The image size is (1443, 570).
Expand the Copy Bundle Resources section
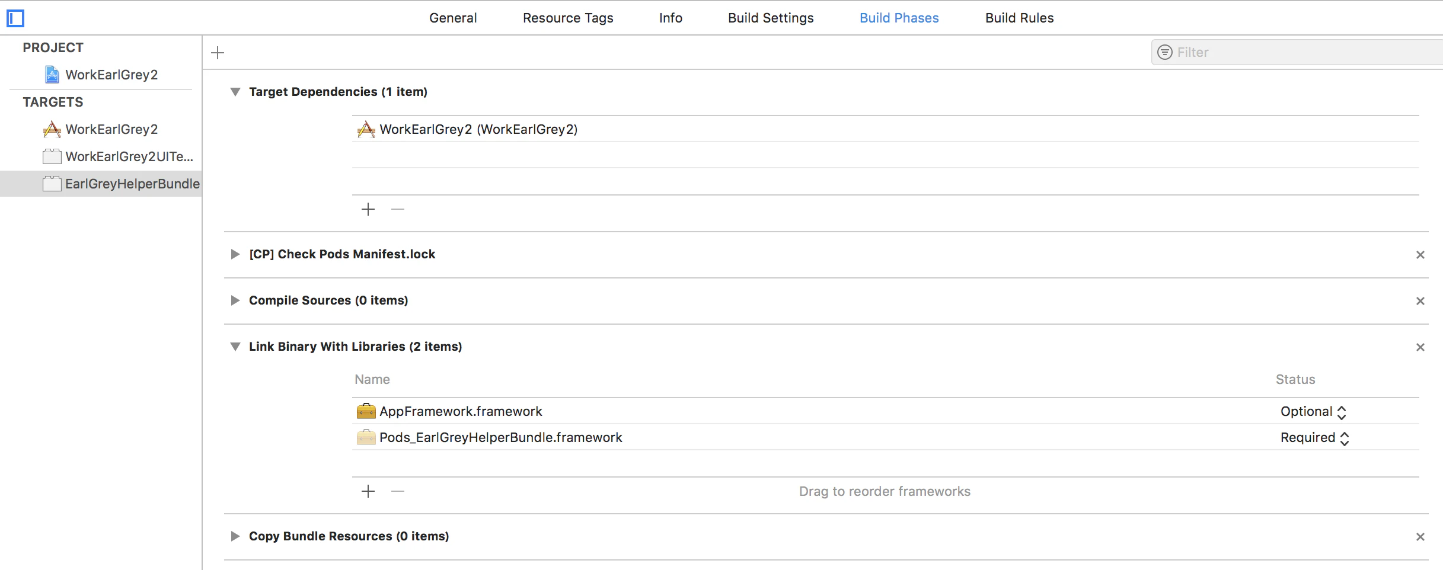click(235, 536)
